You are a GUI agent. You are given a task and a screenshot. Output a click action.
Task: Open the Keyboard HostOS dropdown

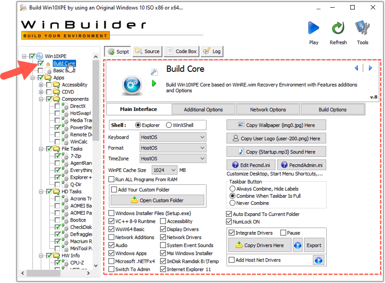click(x=173, y=137)
